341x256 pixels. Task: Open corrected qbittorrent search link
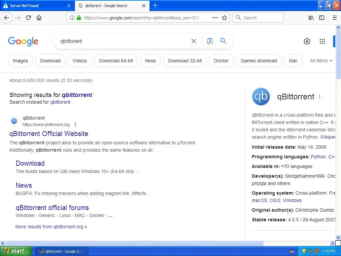pos(77,95)
